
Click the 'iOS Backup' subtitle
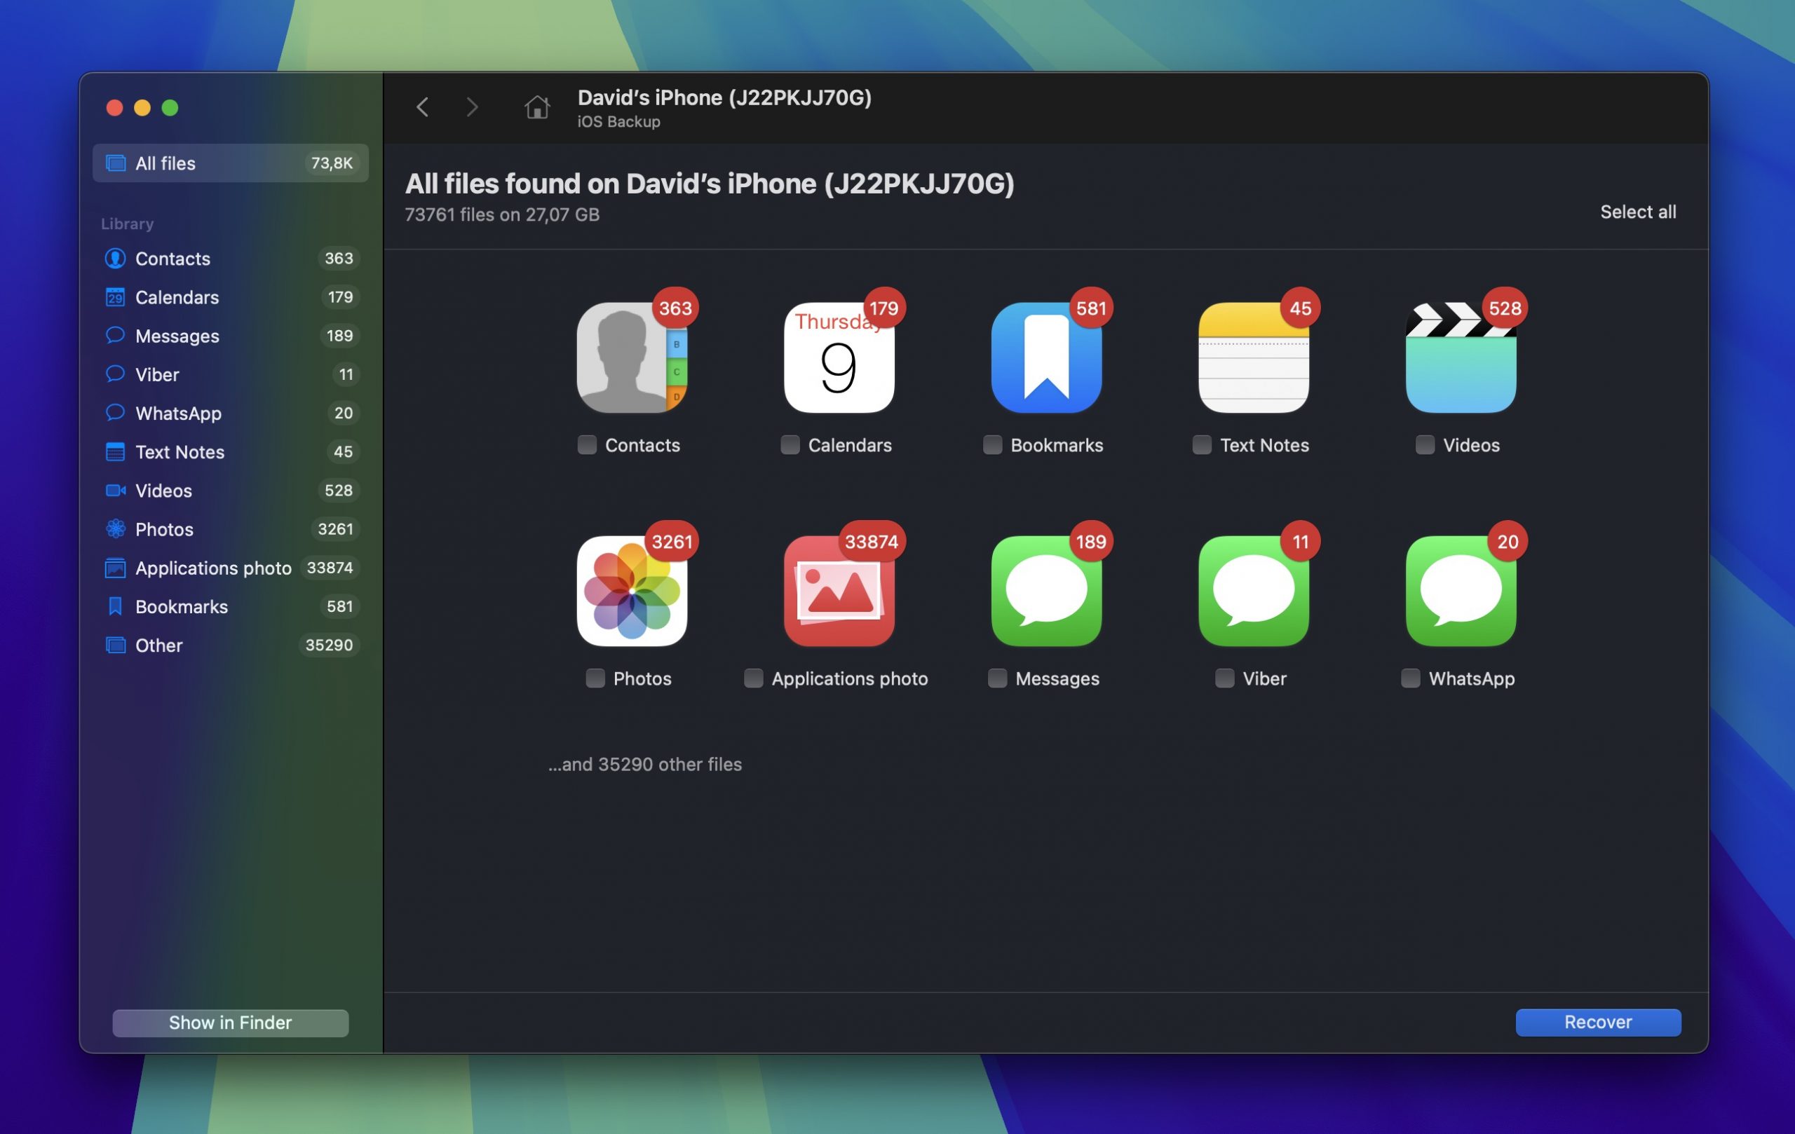(618, 121)
